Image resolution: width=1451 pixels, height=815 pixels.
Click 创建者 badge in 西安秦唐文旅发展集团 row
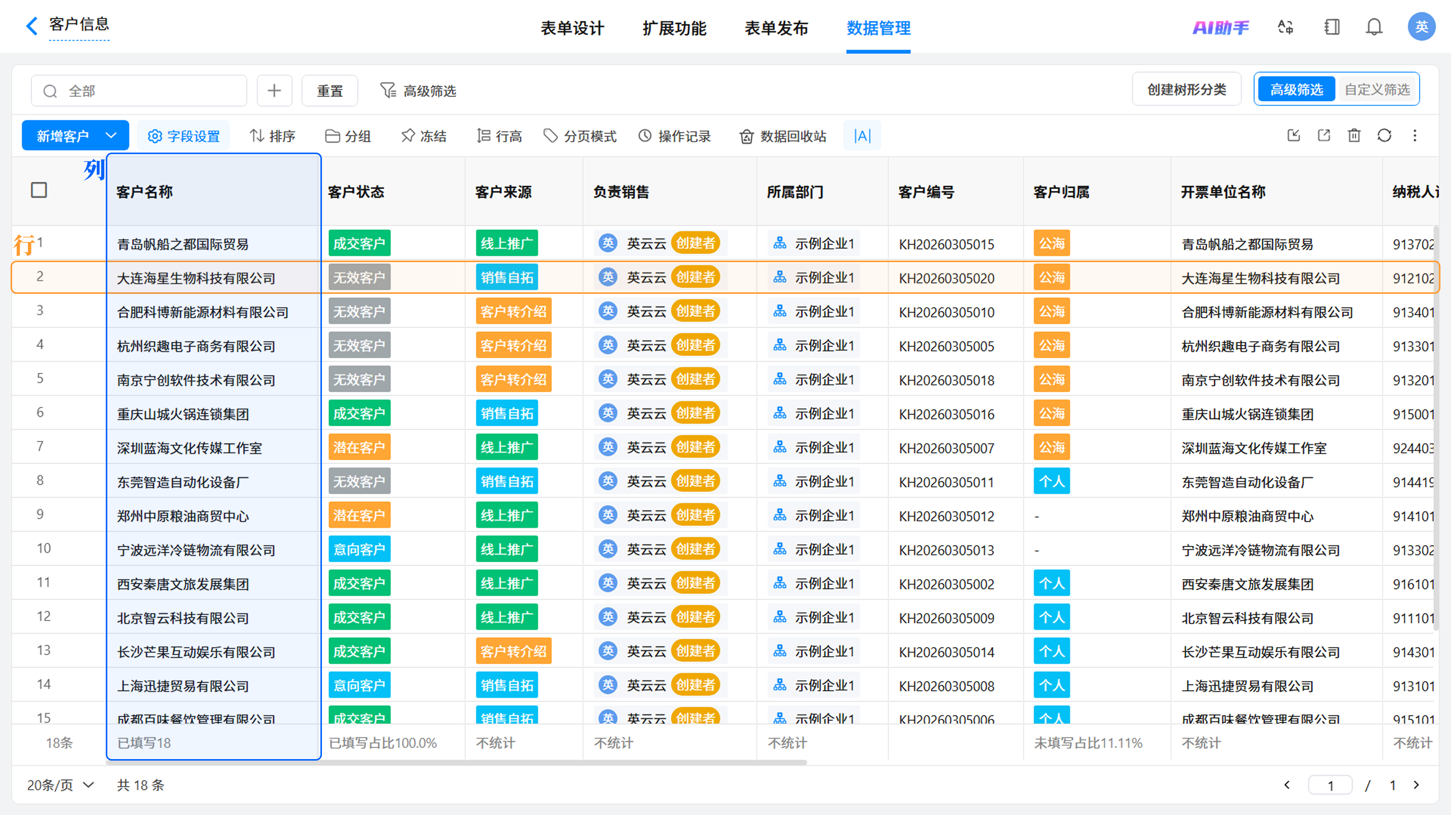coord(695,582)
